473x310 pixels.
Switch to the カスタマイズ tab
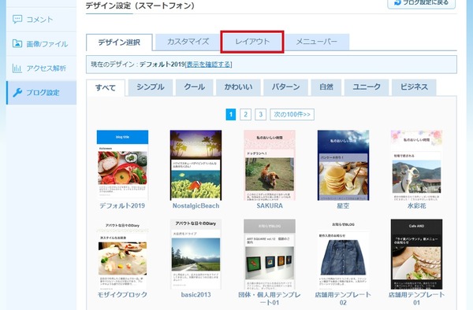pos(188,42)
